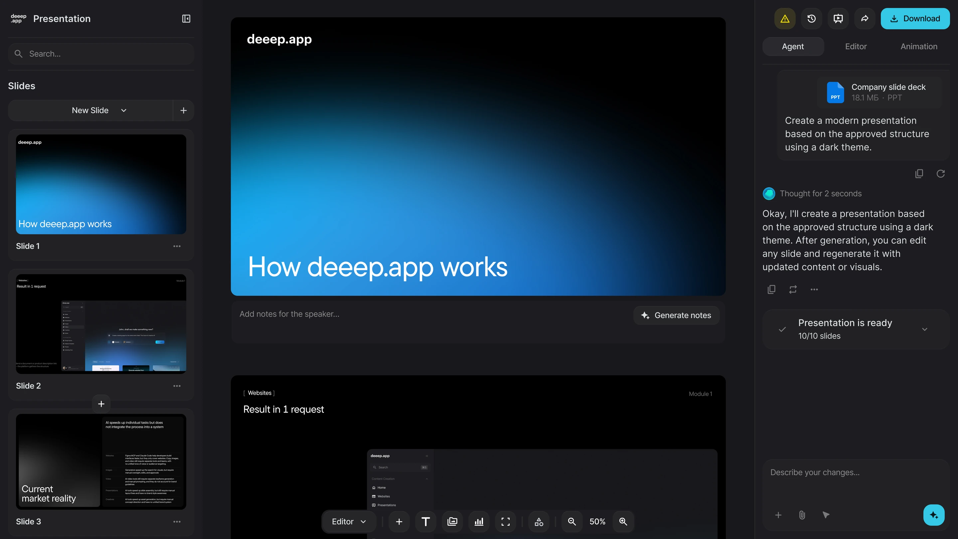Insert chart from bottom toolbar
This screenshot has width=958, height=539.
[479, 521]
